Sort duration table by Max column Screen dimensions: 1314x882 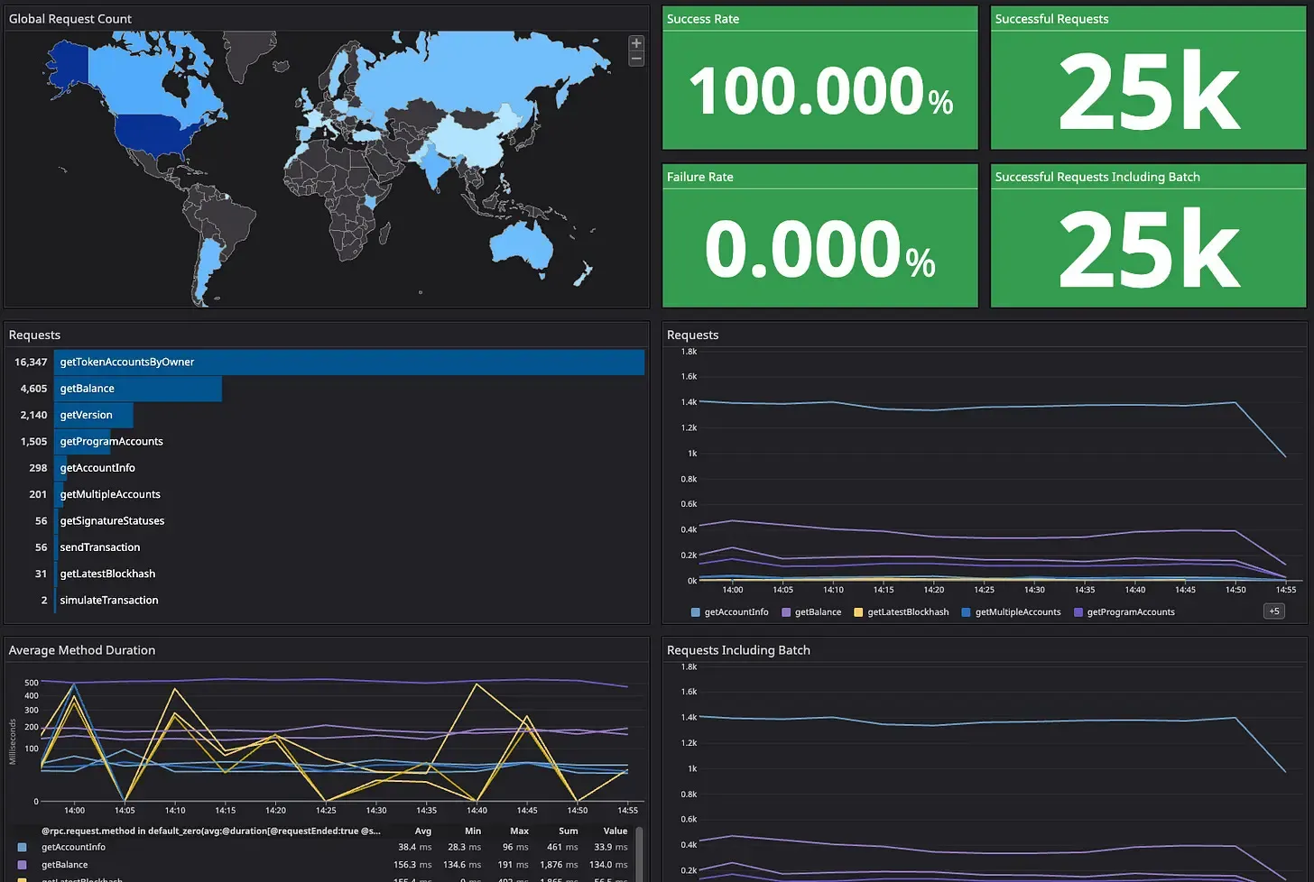[x=519, y=831]
